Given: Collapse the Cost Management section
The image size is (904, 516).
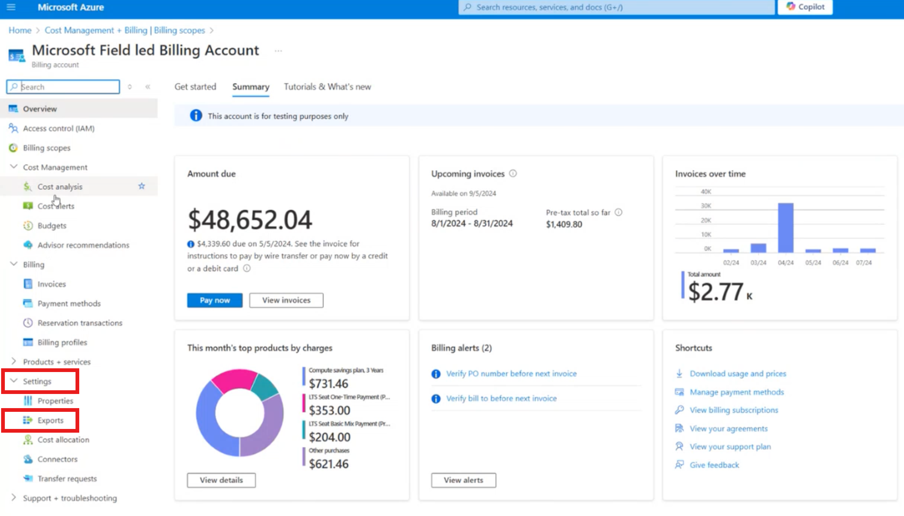Looking at the screenshot, I should pyautogui.click(x=14, y=167).
